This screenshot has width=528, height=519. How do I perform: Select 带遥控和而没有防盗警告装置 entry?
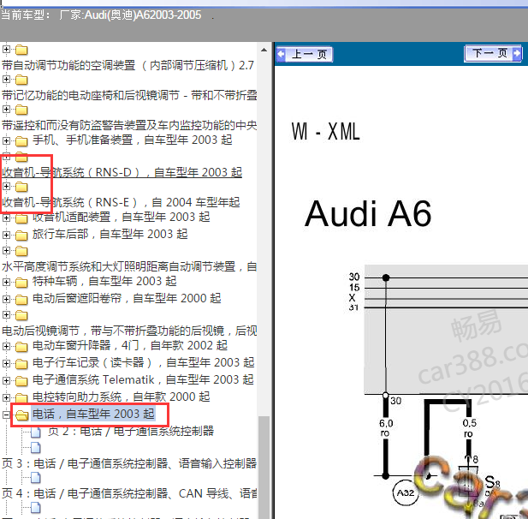[129, 125]
